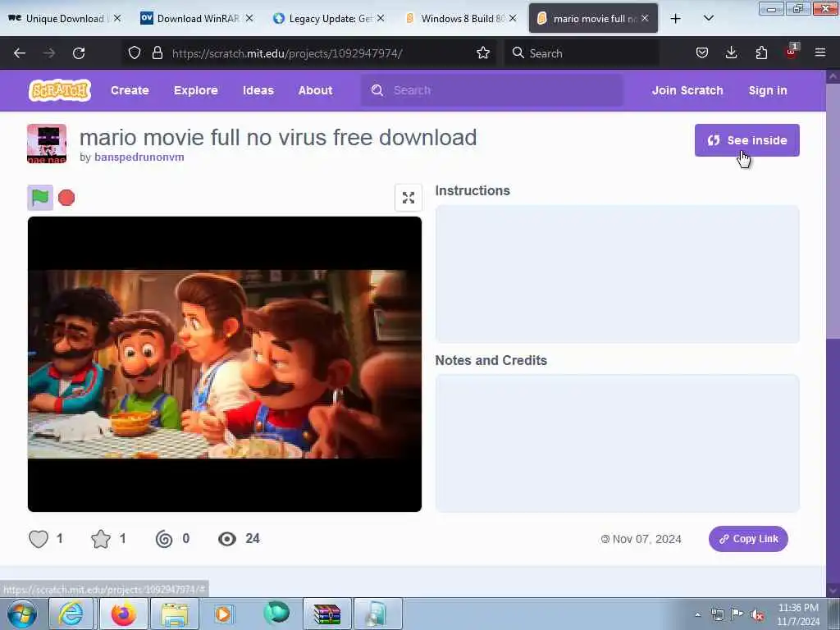Love this project with heart icon
840x630 pixels.
tap(39, 539)
